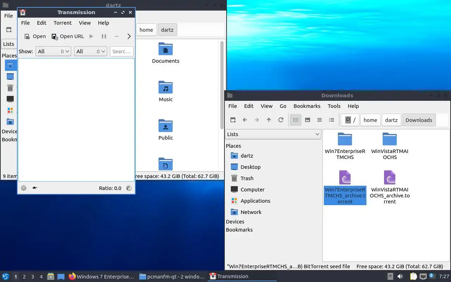Open the Documents folder in dartz window
The width and height of the screenshot is (451, 282).
click(166, 53)
